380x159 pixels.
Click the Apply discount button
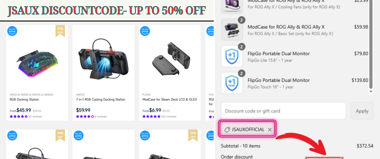[362, 111]
